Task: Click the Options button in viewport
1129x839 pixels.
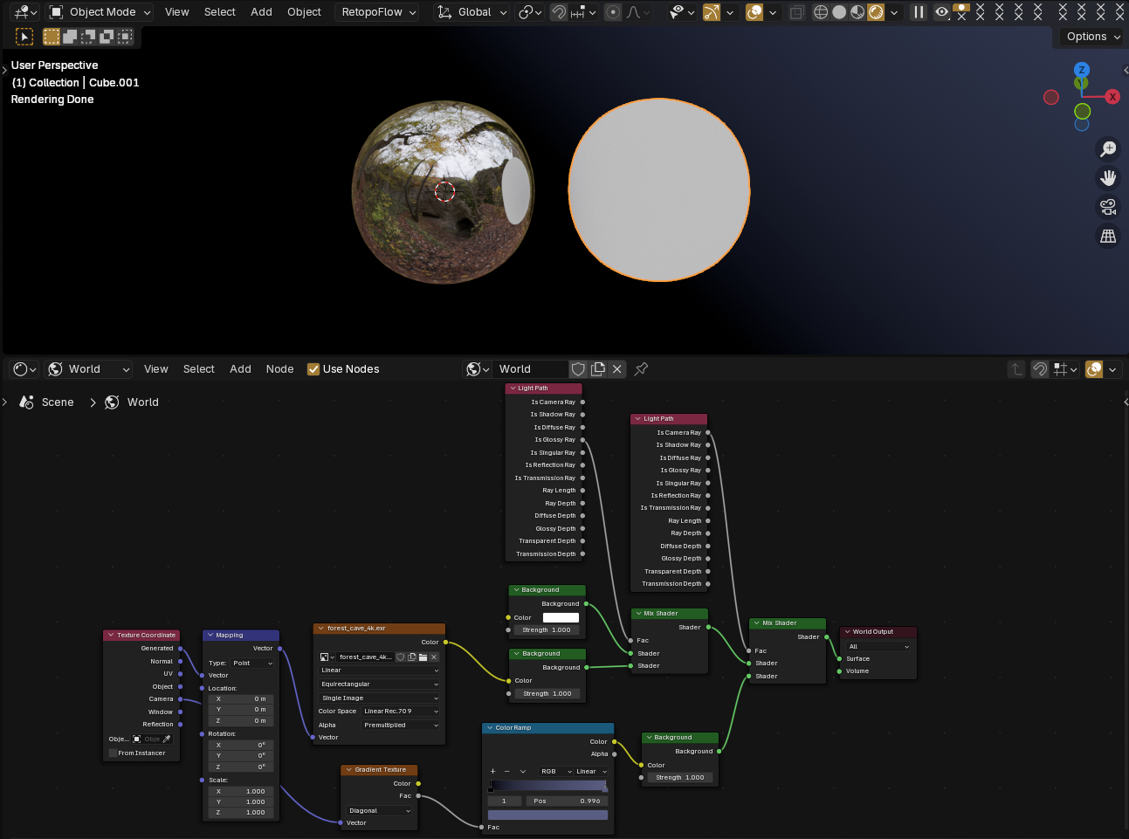Action: 1092,37
